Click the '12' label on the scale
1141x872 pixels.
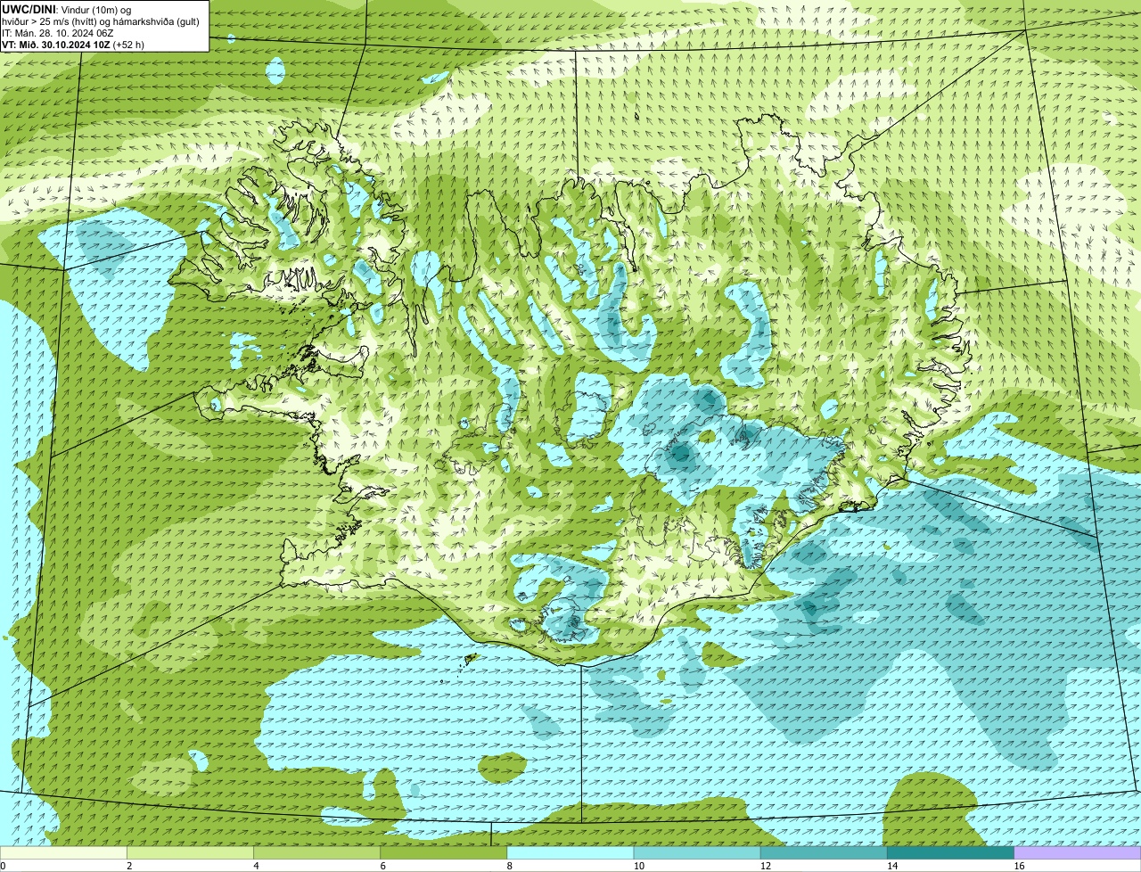click(x=765, y=866)
